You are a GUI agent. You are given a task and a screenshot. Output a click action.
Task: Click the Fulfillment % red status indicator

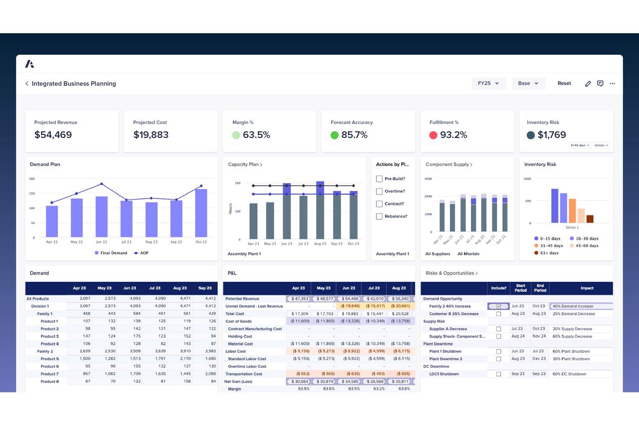click(x=433, y=135)
